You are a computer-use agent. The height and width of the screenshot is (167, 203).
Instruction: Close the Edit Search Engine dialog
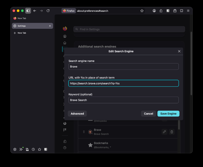(179, 51)
